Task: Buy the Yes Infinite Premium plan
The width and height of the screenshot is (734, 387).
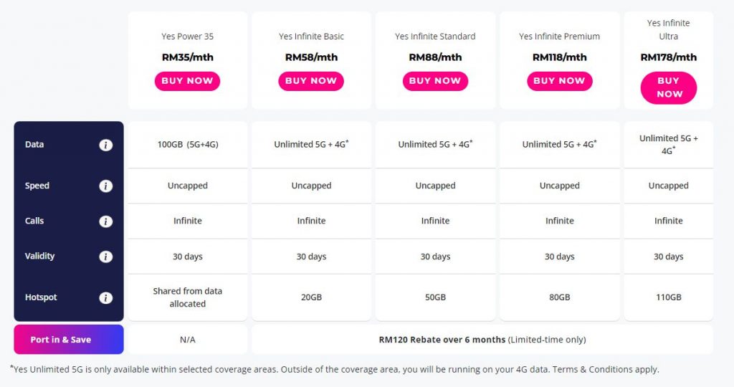Action: 559,81
